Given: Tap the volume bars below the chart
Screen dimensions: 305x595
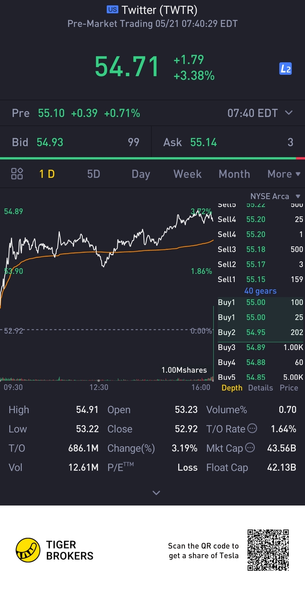Looking at the screenshot, I should (107, 379).
